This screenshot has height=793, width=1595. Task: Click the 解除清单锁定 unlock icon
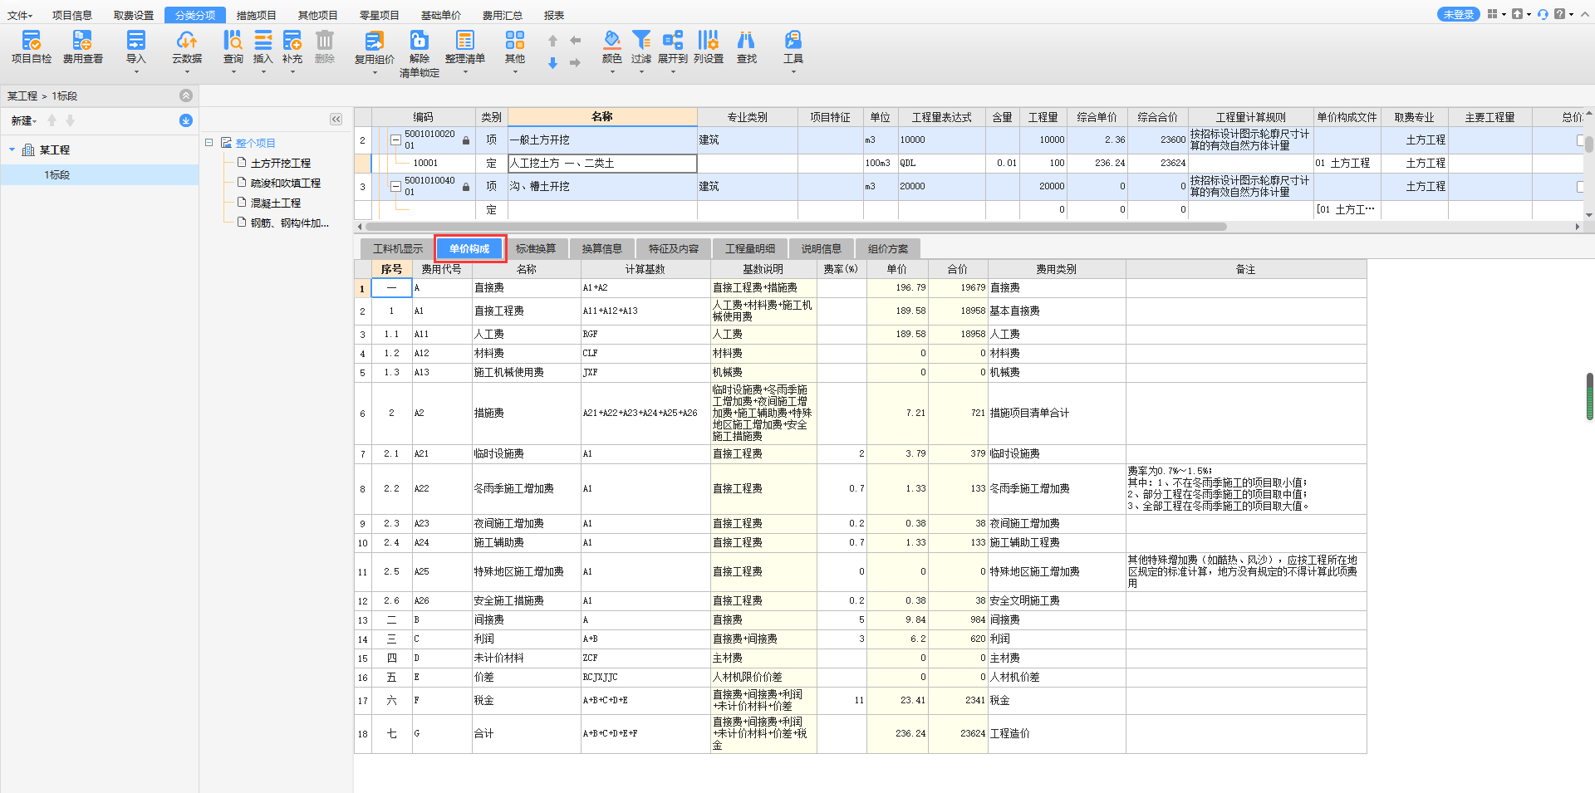point(420,41)
